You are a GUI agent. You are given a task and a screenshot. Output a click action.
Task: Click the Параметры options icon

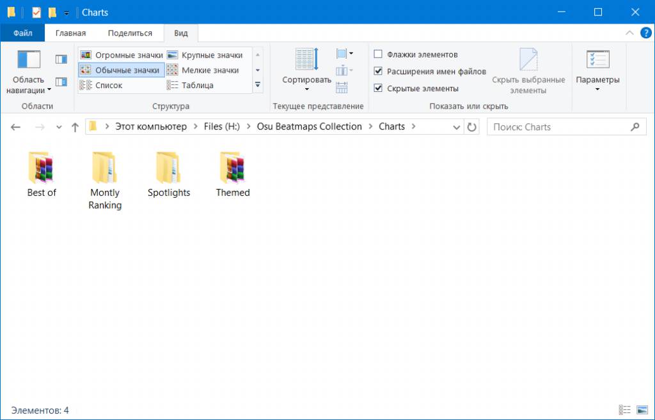597,61
